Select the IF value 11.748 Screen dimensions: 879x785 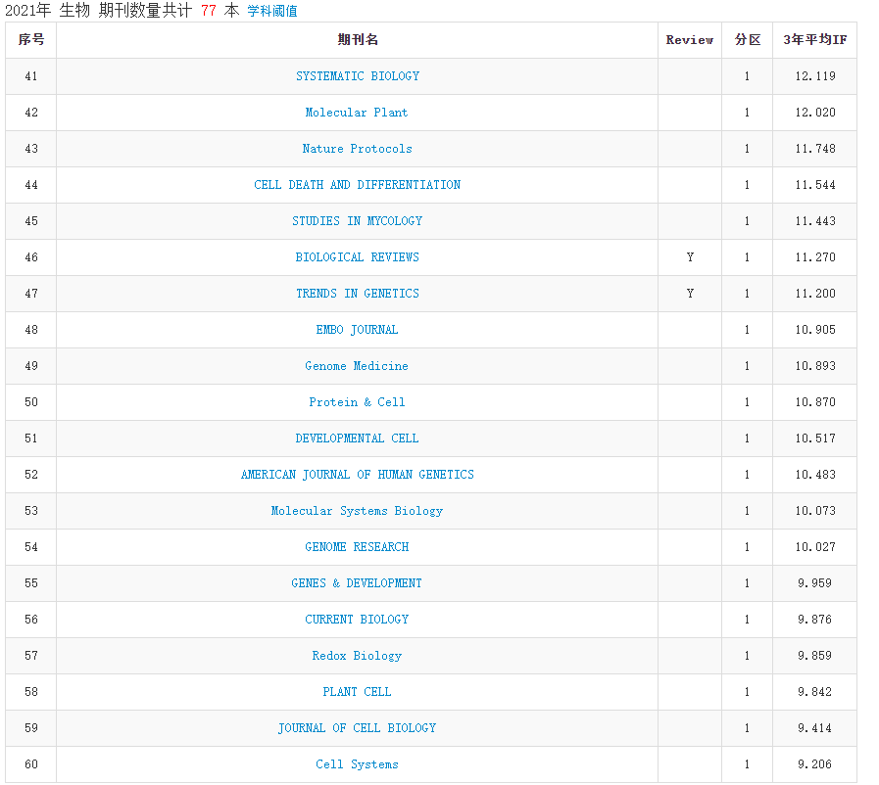click(815, 149)
